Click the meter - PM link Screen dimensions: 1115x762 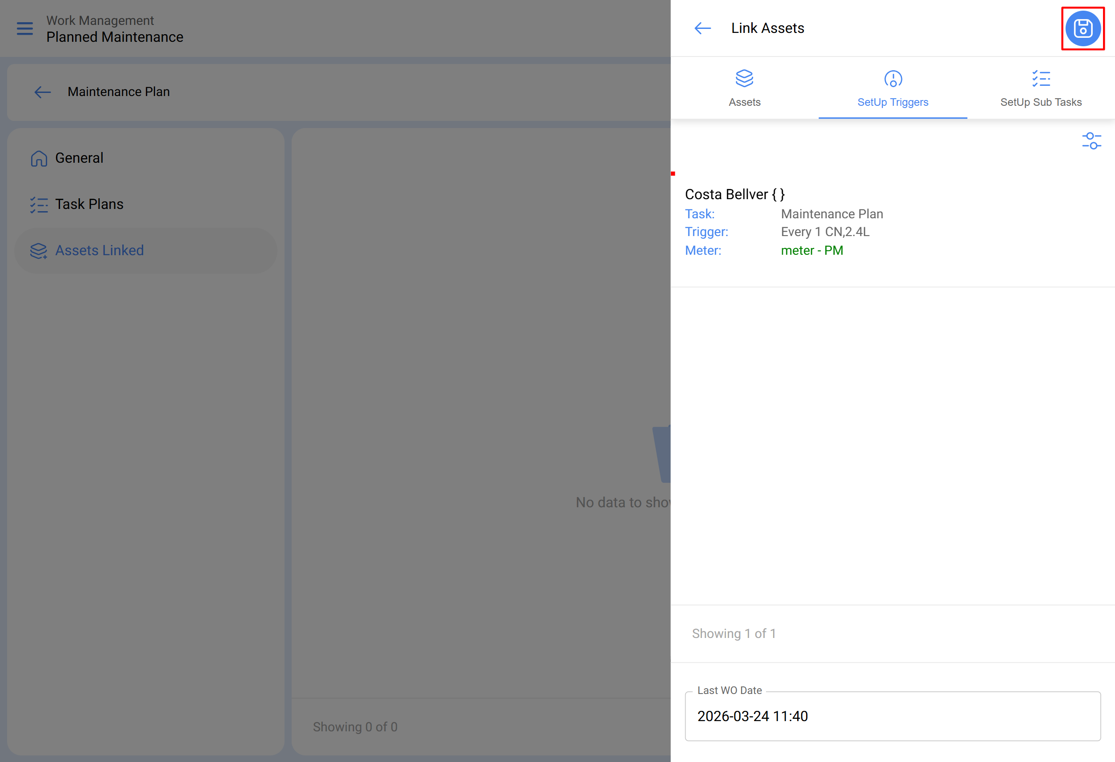tap(812, 250)
